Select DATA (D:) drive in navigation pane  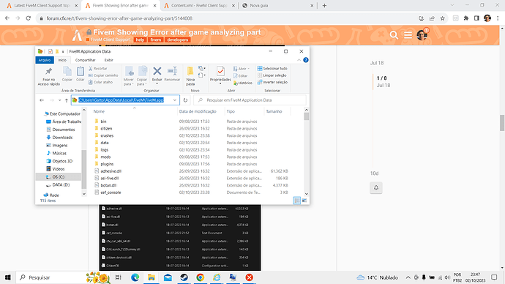point(58,185)
